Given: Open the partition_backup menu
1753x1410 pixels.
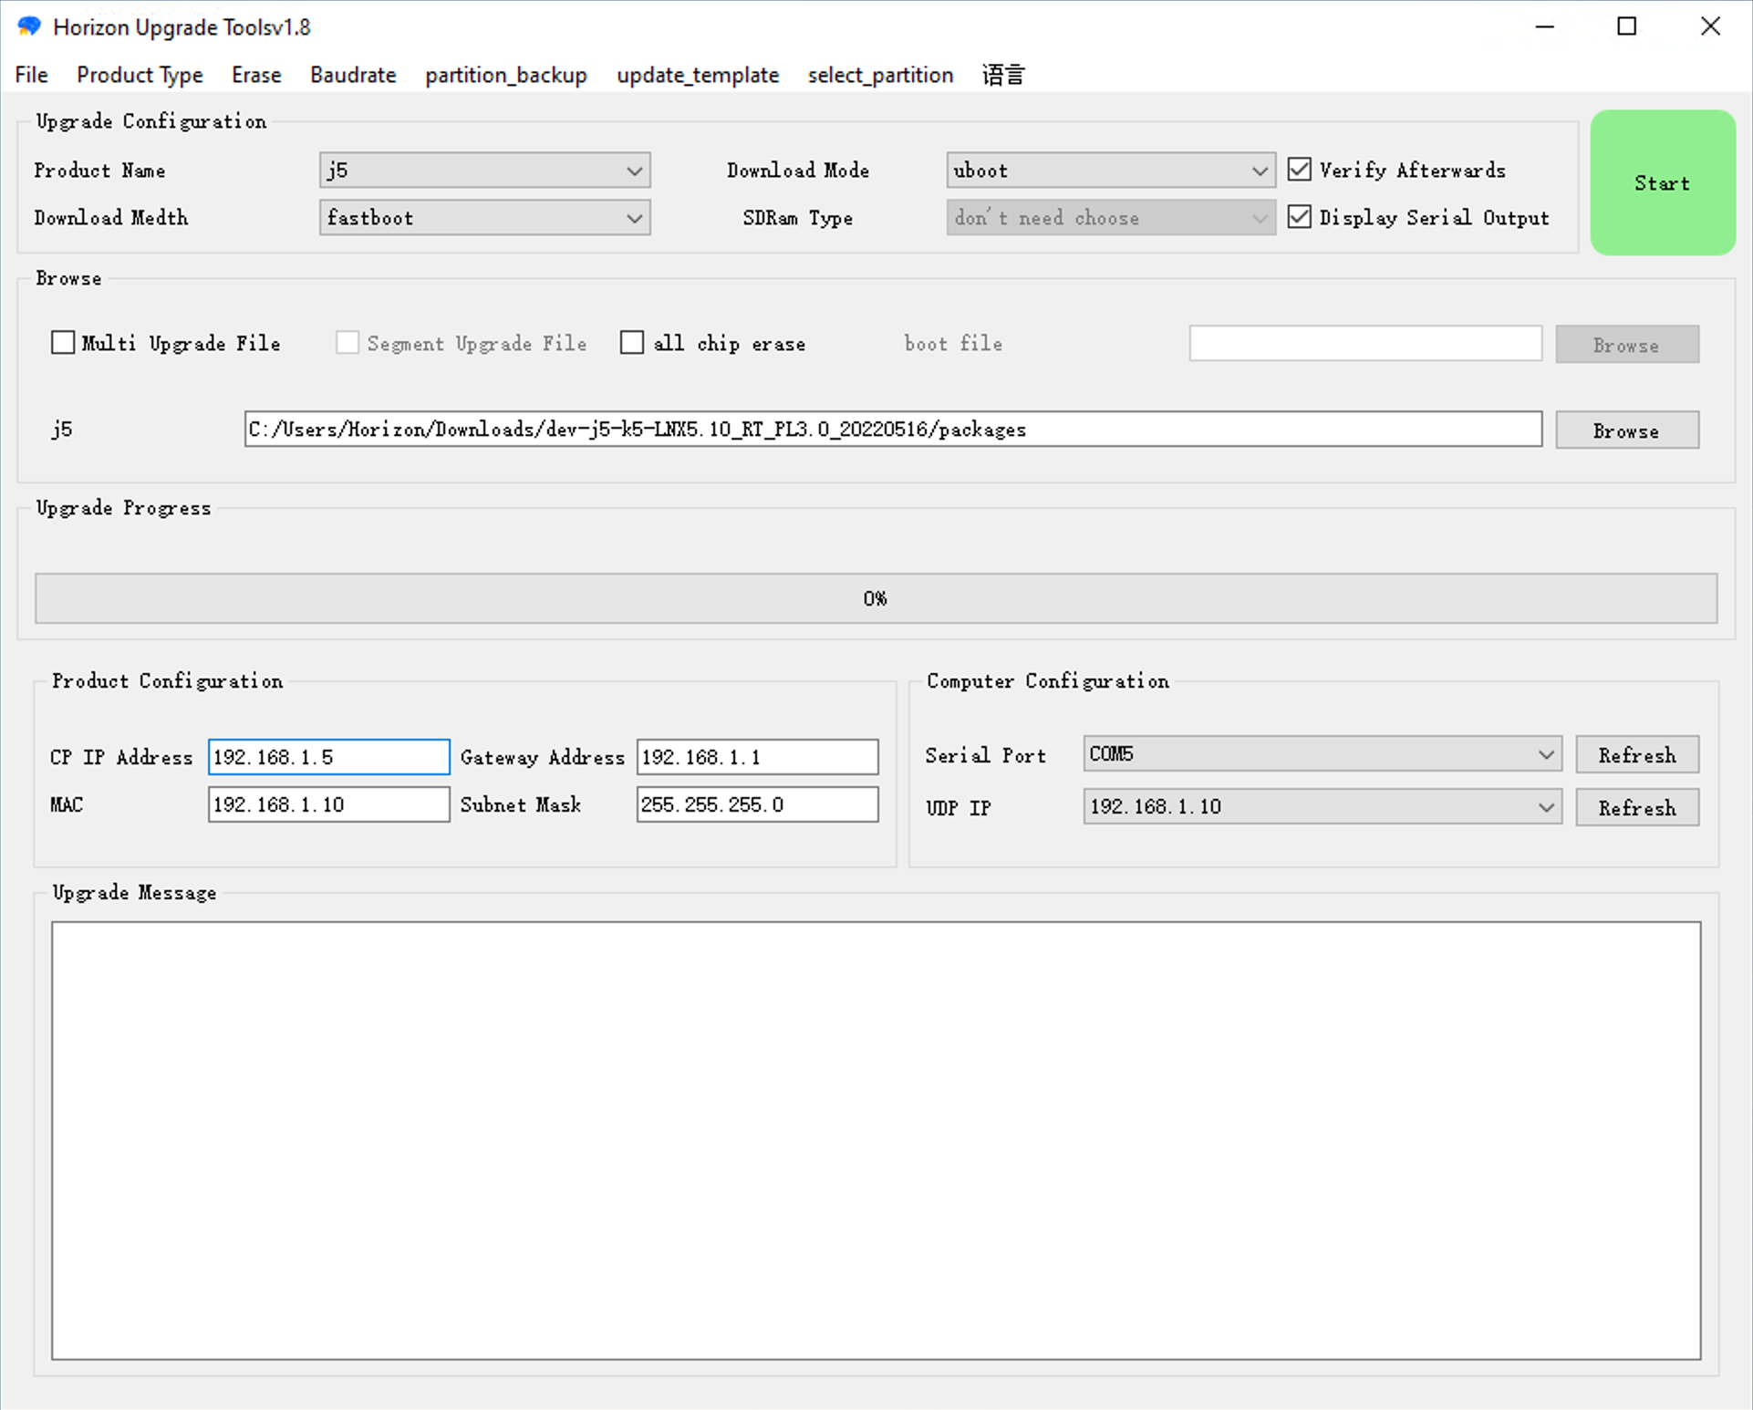Looking at the screenshot, I should click(x=506, y=75).
